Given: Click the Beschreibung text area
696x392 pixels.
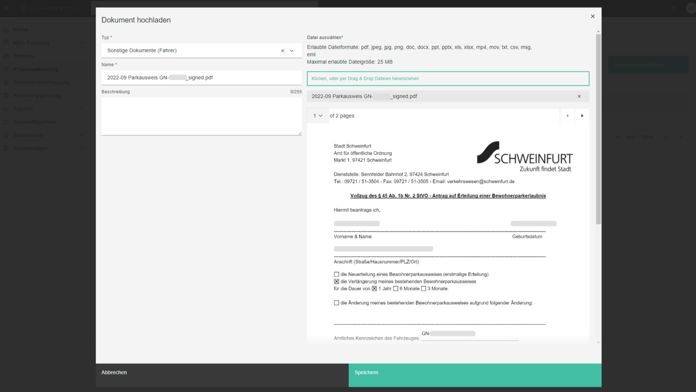Looking at the screenshot, I should pyautogui.click(x=202, y=116).
